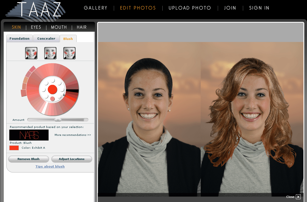The image size is (307, 202).
Task: Open the NARS recommended product logo
Action: coord(29,135)
